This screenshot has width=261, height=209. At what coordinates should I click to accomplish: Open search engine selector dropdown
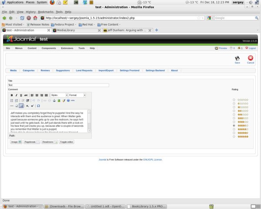pyautogui.click(x=210, y=18)
